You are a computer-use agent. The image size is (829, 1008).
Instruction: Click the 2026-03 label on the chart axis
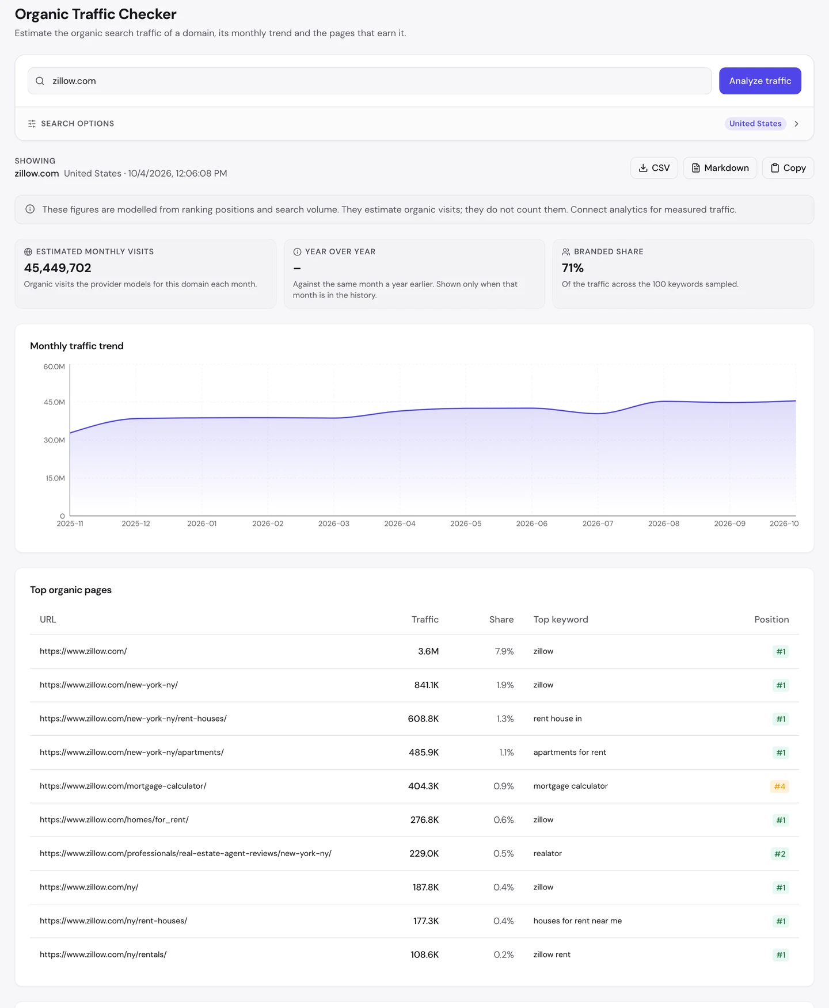click(x=334, y=524)
